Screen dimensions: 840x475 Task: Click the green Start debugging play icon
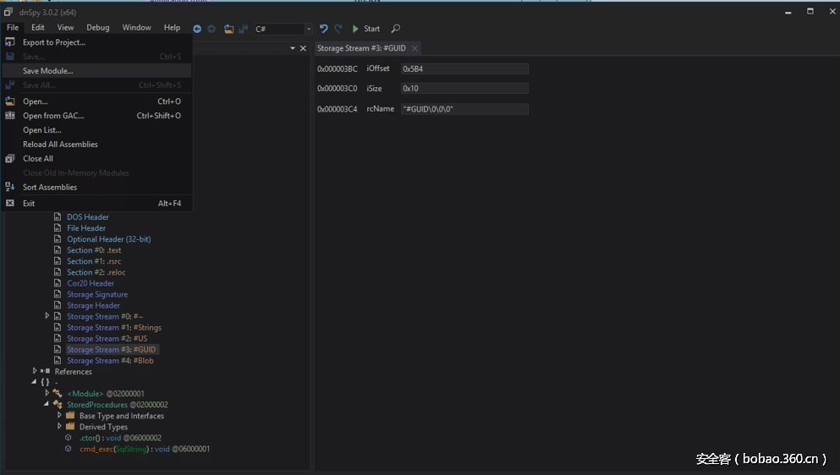(356, 29)
